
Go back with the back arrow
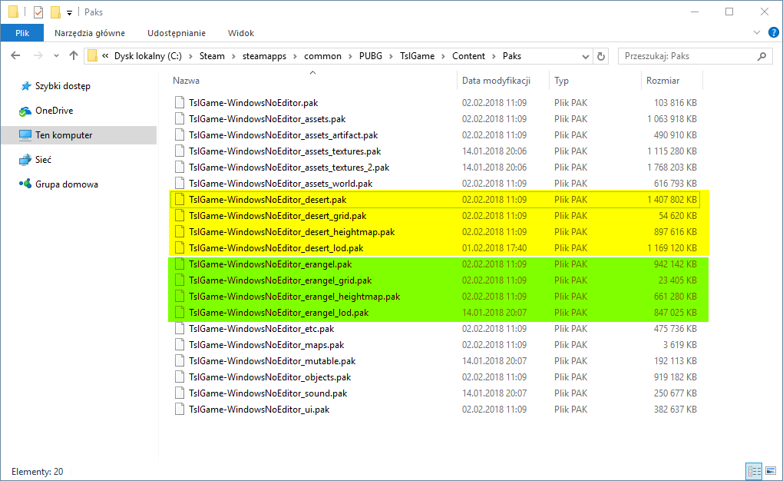pyautogui.click(x=15, y=56)
